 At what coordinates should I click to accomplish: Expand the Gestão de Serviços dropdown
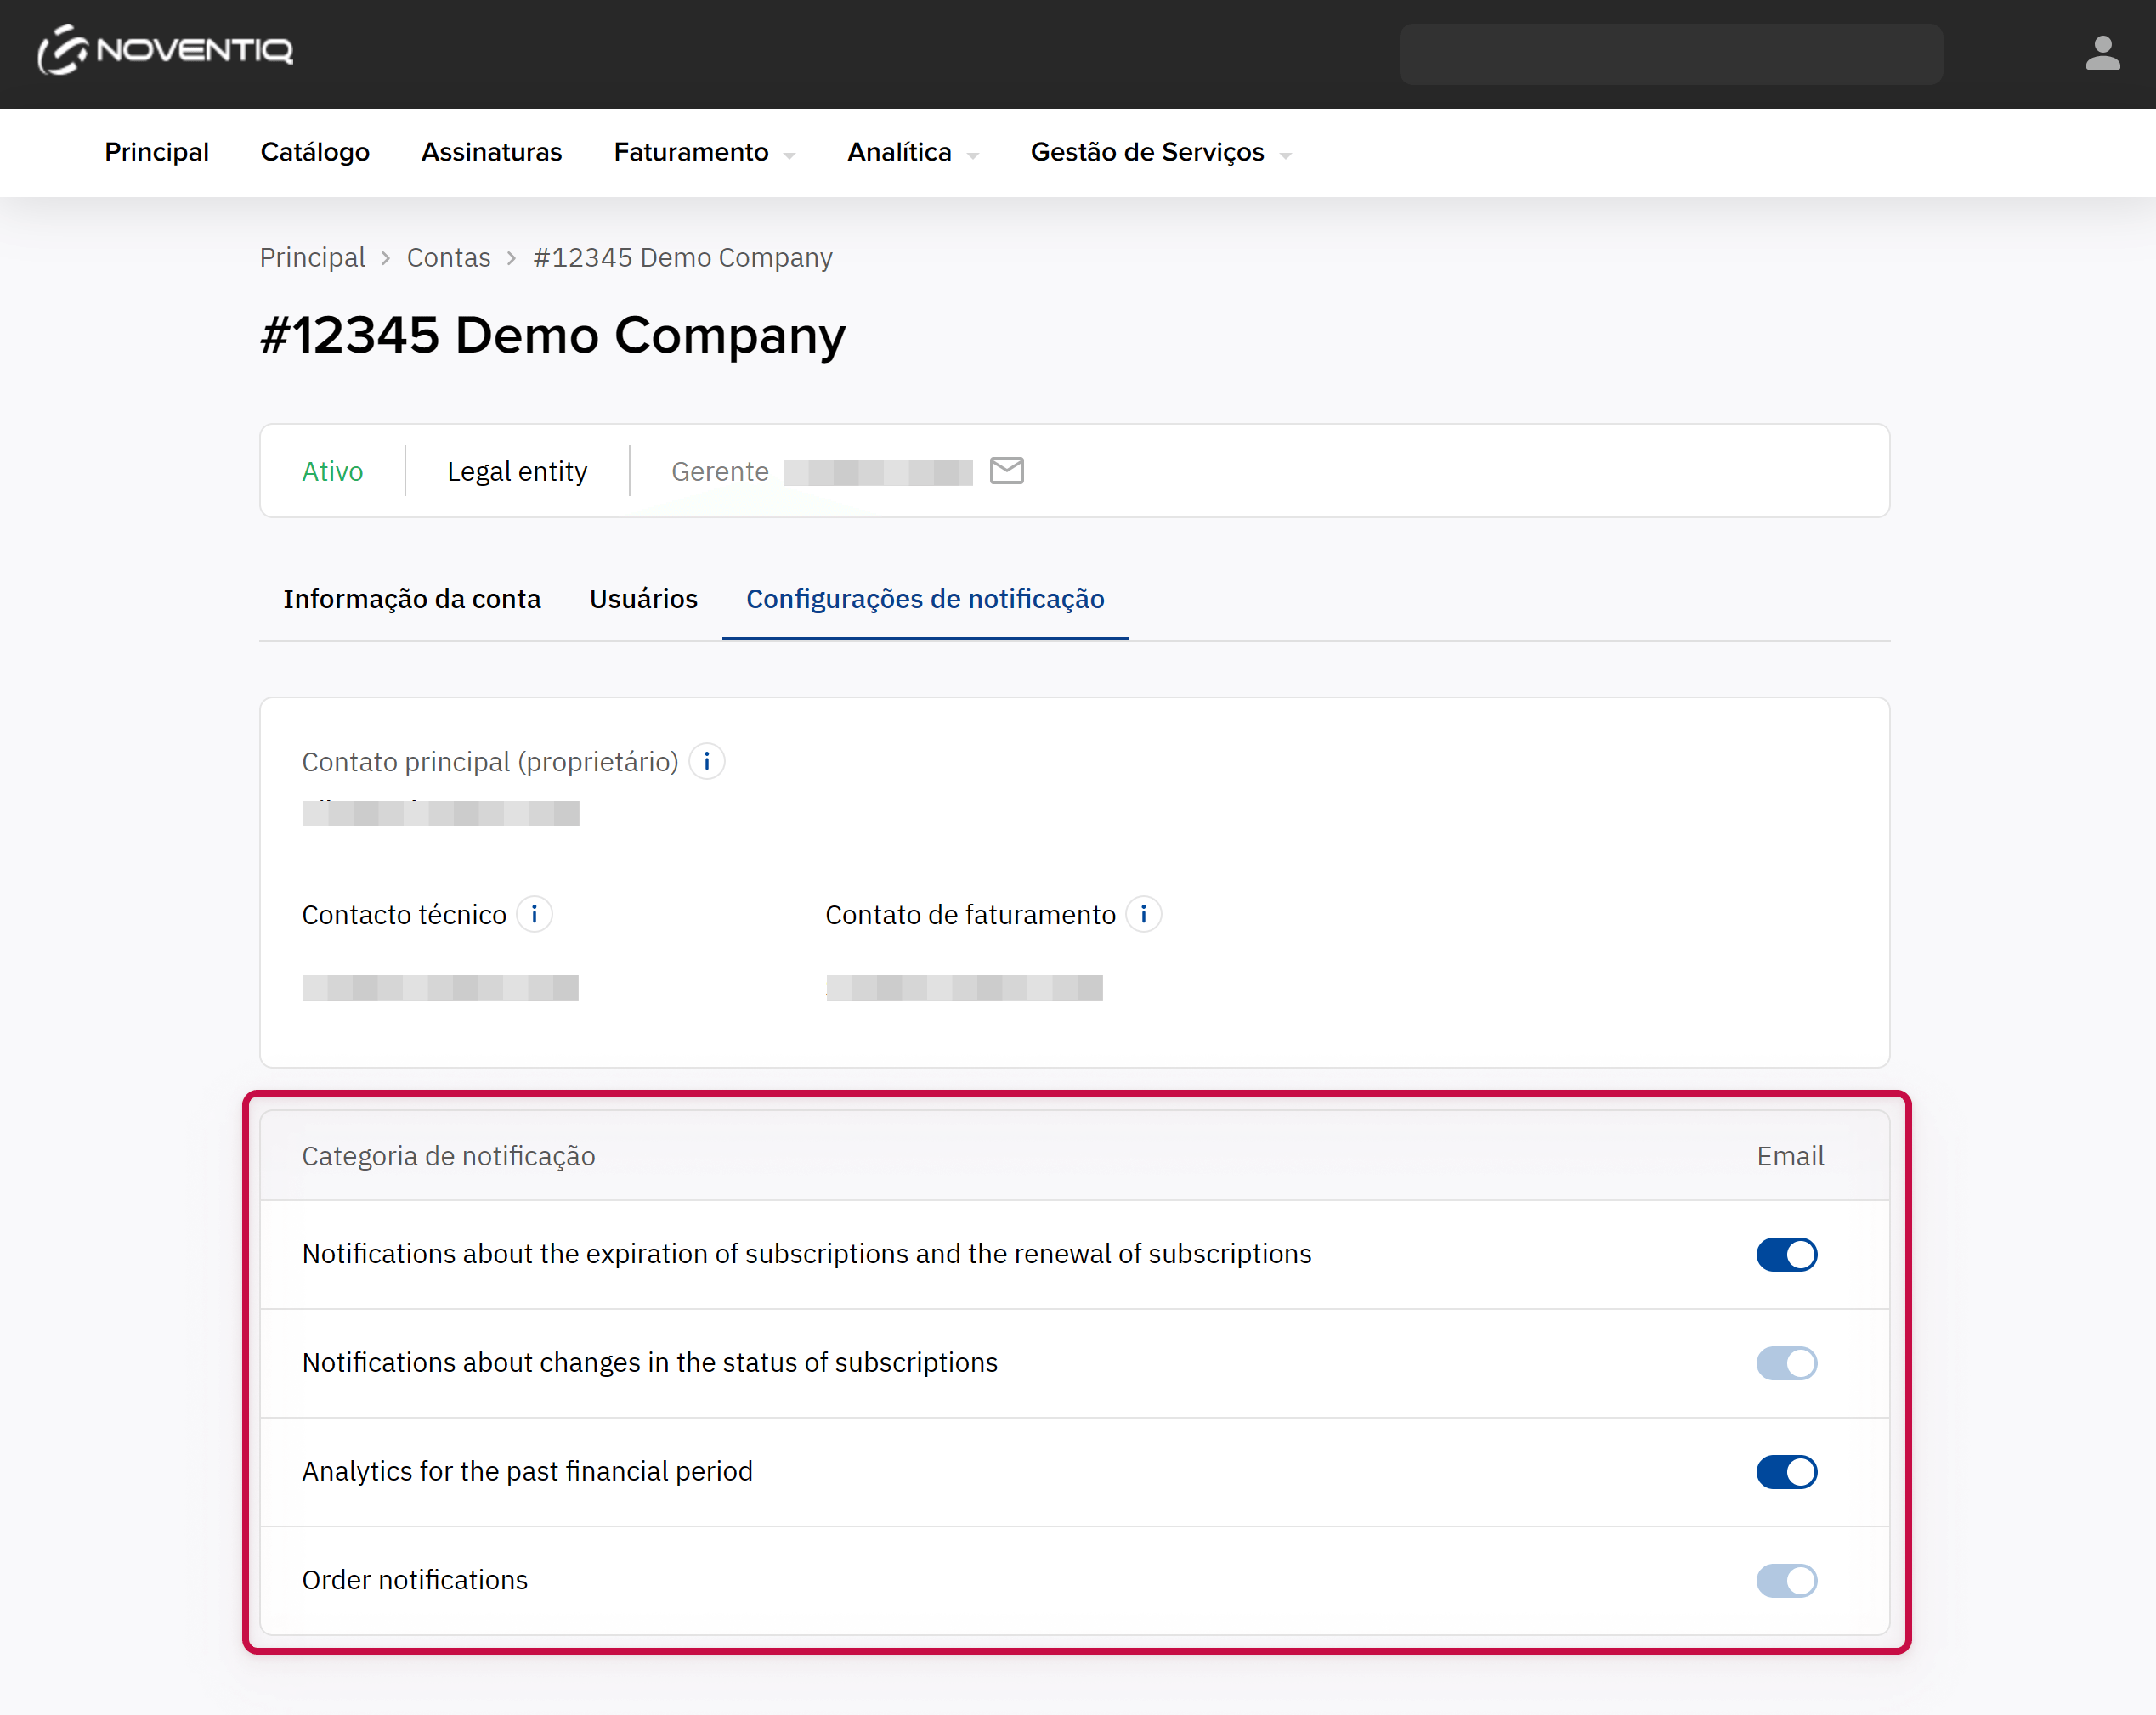point(1160,152)
